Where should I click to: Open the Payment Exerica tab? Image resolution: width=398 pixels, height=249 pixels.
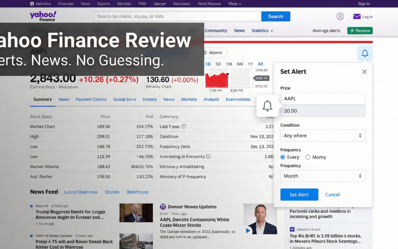click(x=91, y=99)
